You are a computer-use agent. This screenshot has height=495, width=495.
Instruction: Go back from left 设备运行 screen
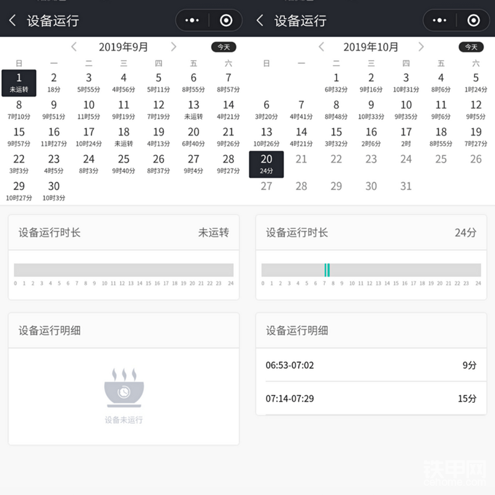(x=12, y=20)
